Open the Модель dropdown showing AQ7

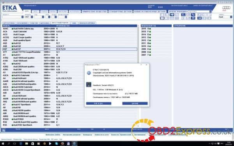(x=32, y=17)
